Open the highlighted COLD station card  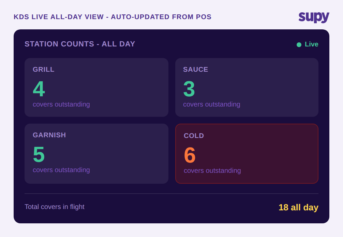pos(247,154)
